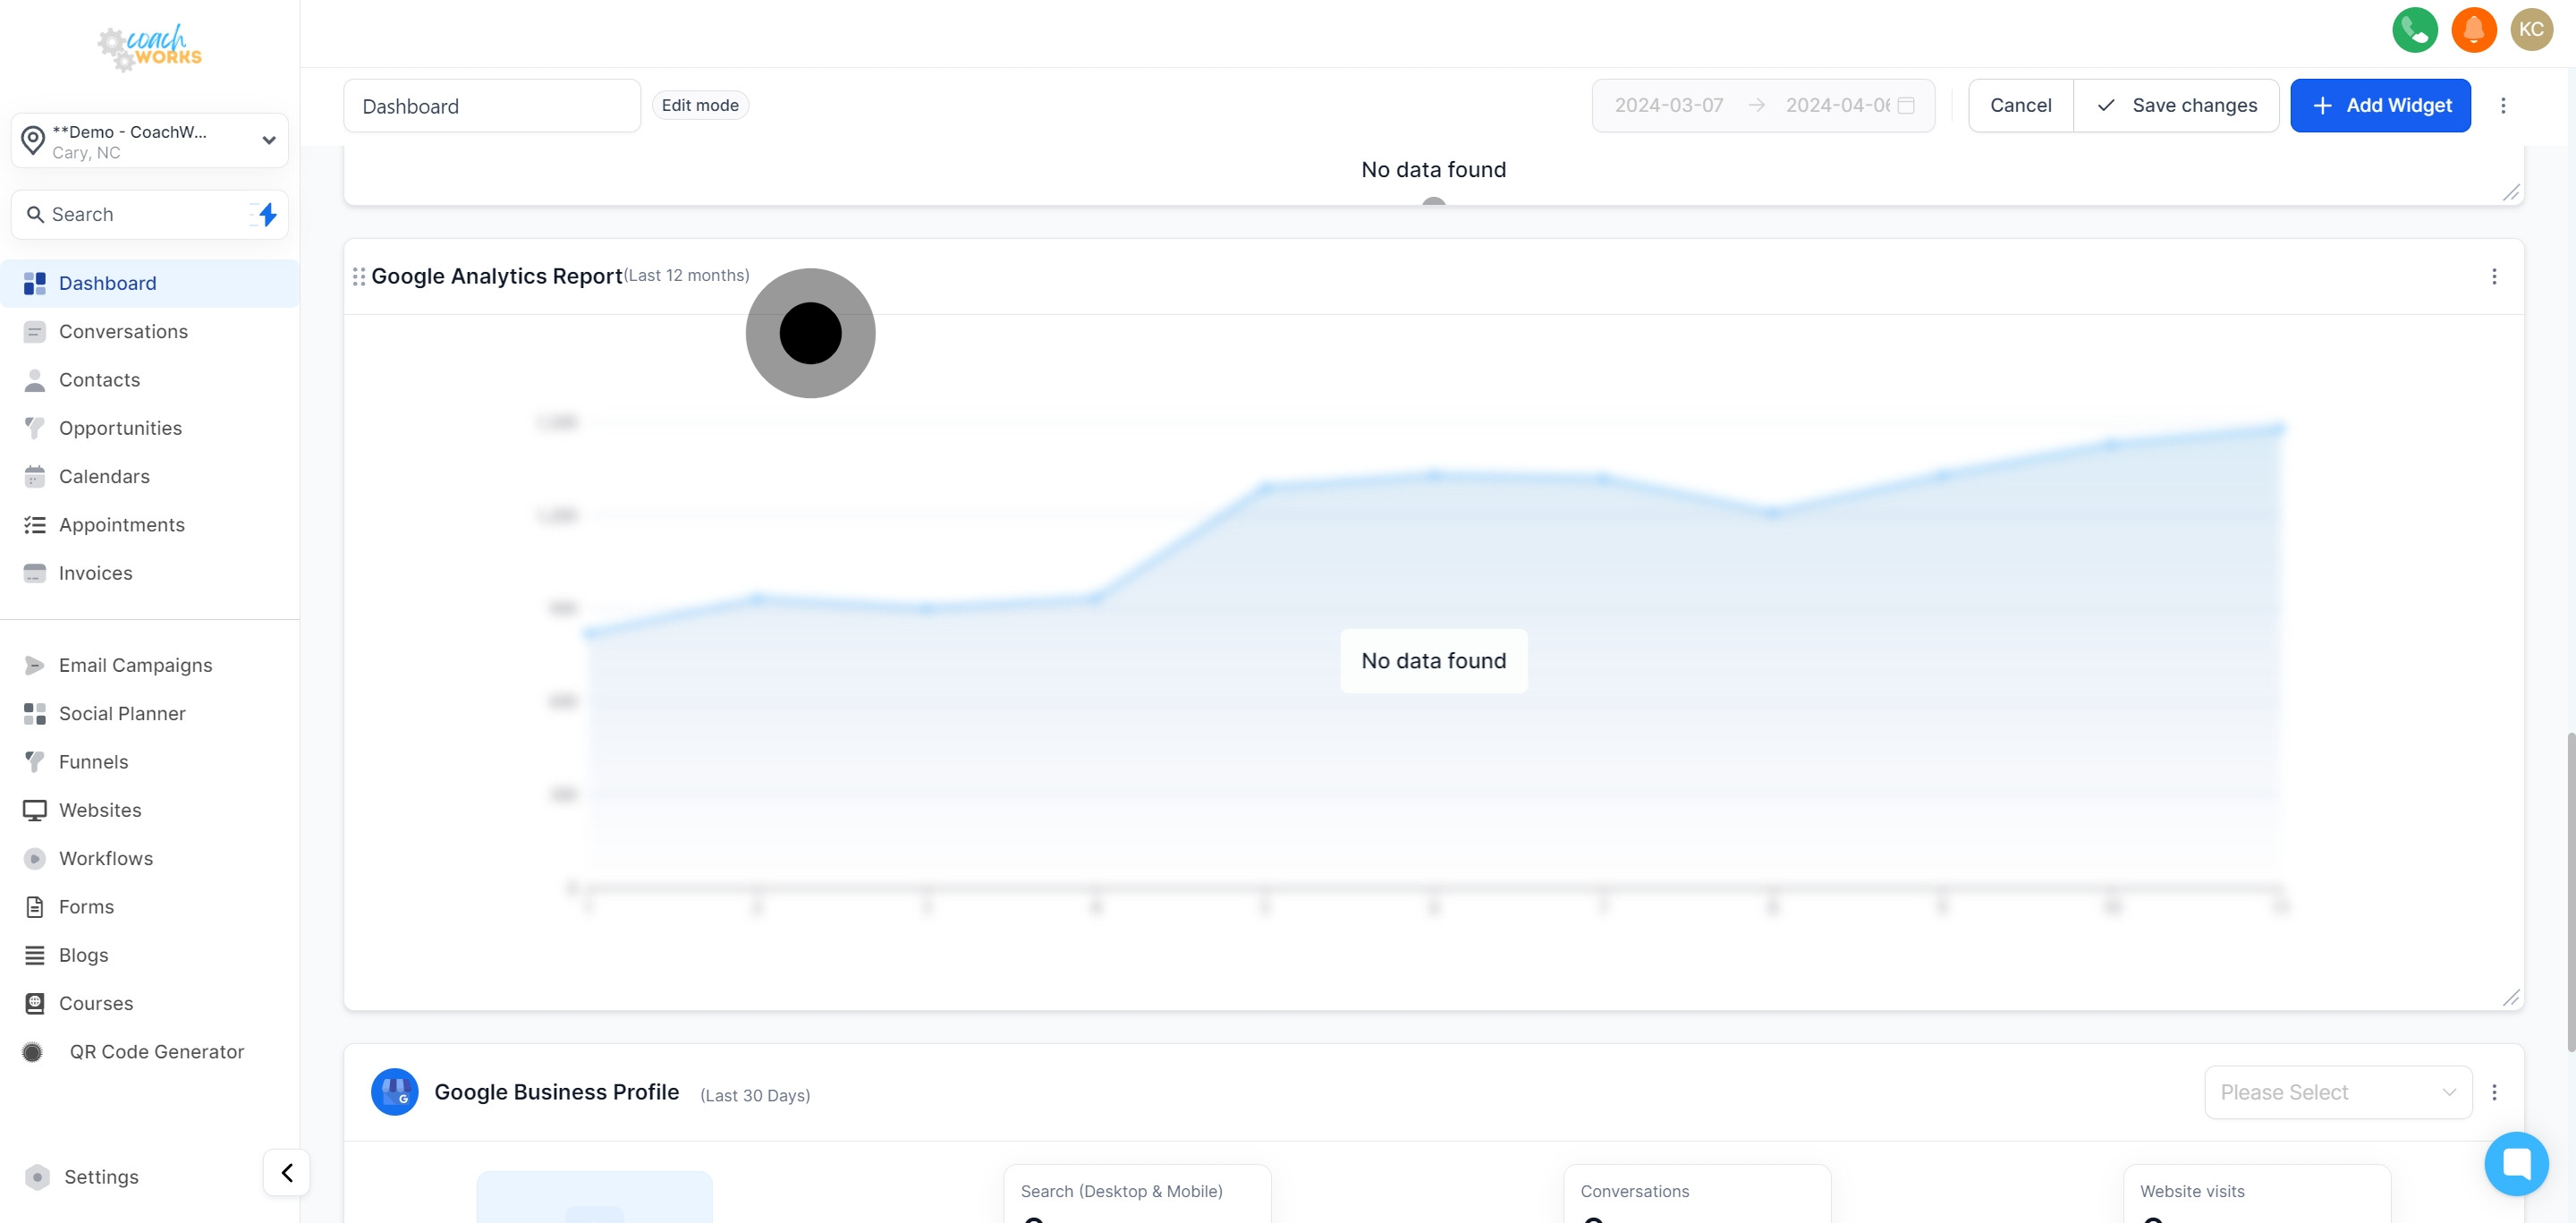
Task: Click the Dashboard name input field
Action: pos(491,106)
